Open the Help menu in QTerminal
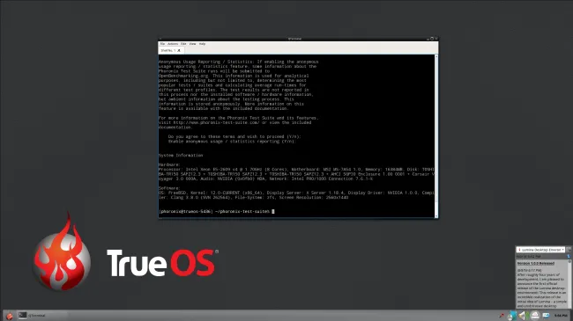Image resolution: width=573 pixels, height=321 pixels. [202, 44]
